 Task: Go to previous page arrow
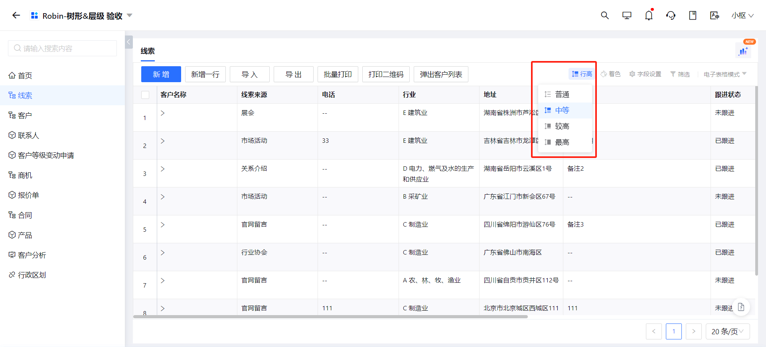click(654, 331)
